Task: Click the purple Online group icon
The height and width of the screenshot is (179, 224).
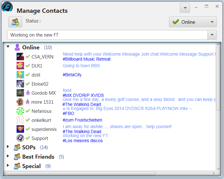Action: [17, 47]
